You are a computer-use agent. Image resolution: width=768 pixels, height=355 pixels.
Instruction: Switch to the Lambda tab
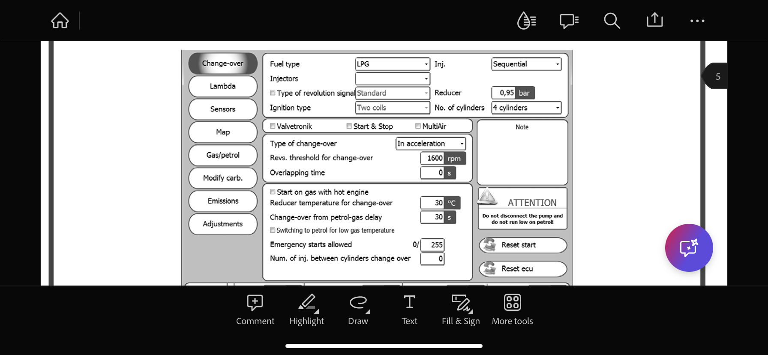coord(223,86)
